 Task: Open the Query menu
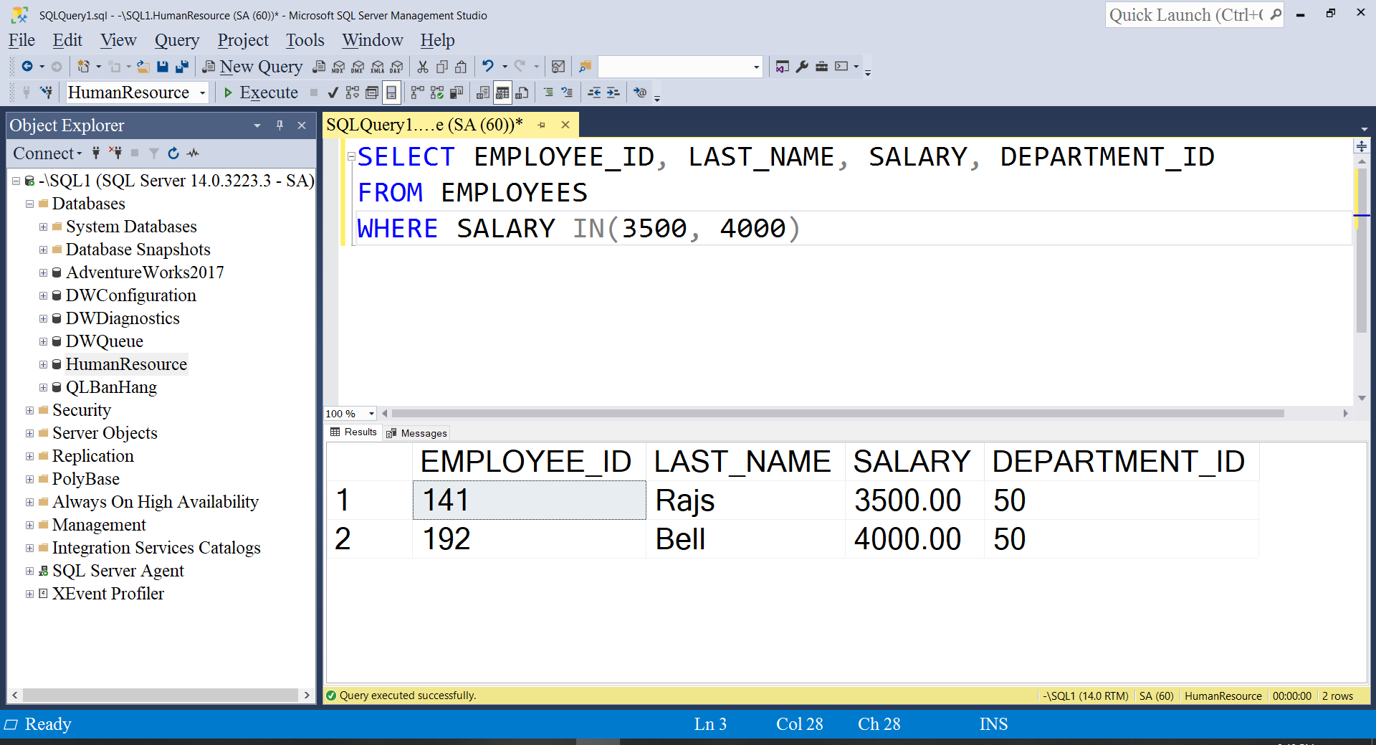(x=176, y=40)
